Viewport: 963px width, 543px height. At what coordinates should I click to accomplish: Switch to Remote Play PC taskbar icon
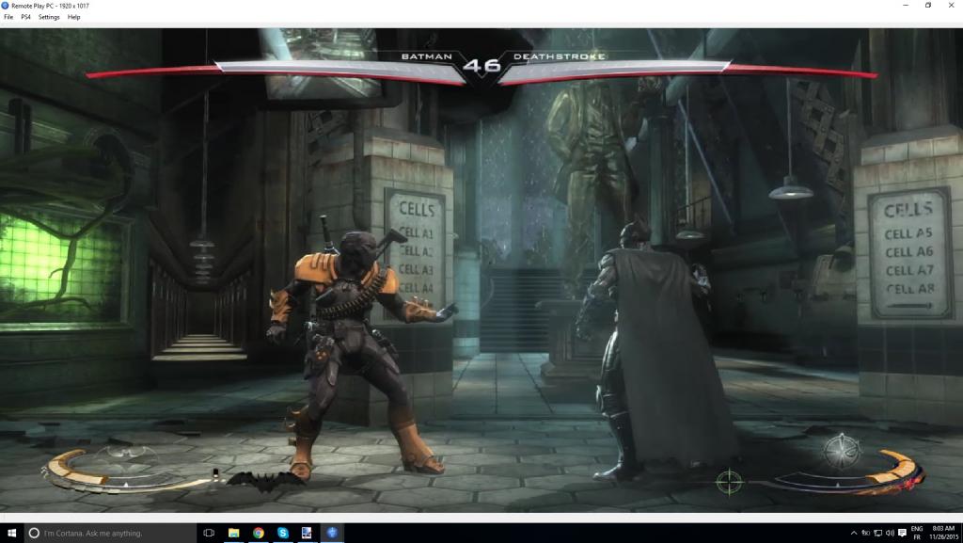pos(331,533)
